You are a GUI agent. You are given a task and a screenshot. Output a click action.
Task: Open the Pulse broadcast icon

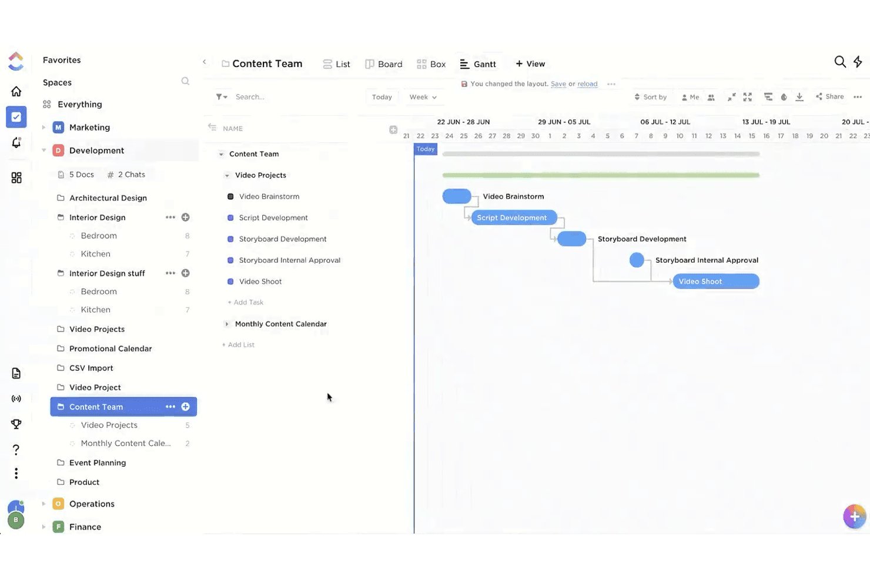pyautogui.click(x=16, y=398)
